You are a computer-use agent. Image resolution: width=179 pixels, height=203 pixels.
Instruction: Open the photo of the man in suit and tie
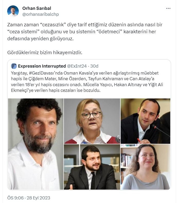tap(92, 167)
